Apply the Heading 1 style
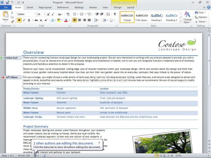This screenshot has width=211, height=158. point(157,17)
